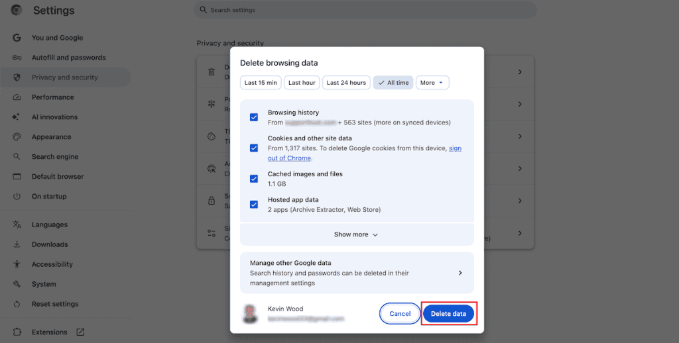Viewport: 679px width, 343px height.
Task: Go to Autofill and passwords
Action: click(66, 58)
